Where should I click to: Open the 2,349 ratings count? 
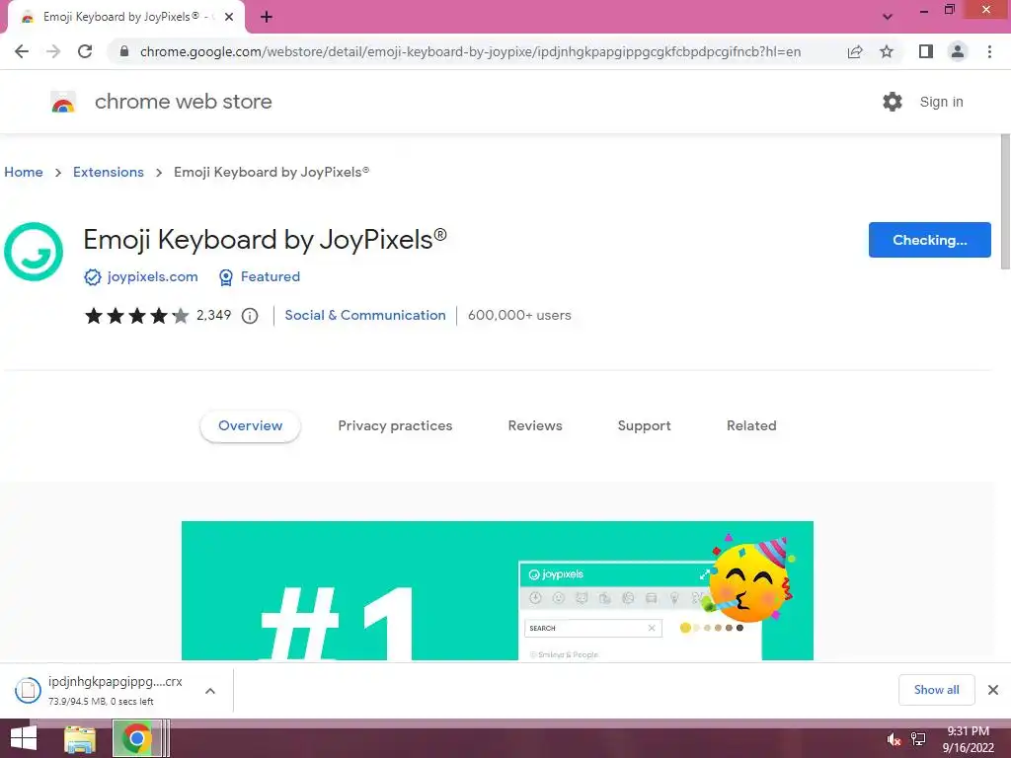tap(213, 315)
